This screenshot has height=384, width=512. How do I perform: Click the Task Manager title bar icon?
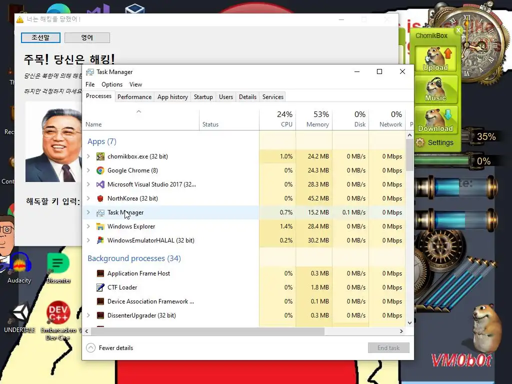[x=90, y=72]
